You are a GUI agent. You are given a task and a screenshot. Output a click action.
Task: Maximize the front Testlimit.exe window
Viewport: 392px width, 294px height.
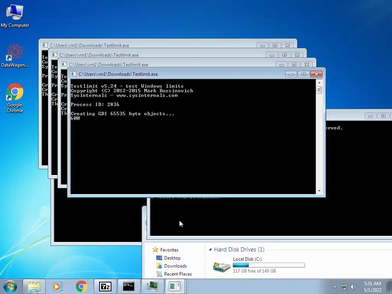(304, 74)
